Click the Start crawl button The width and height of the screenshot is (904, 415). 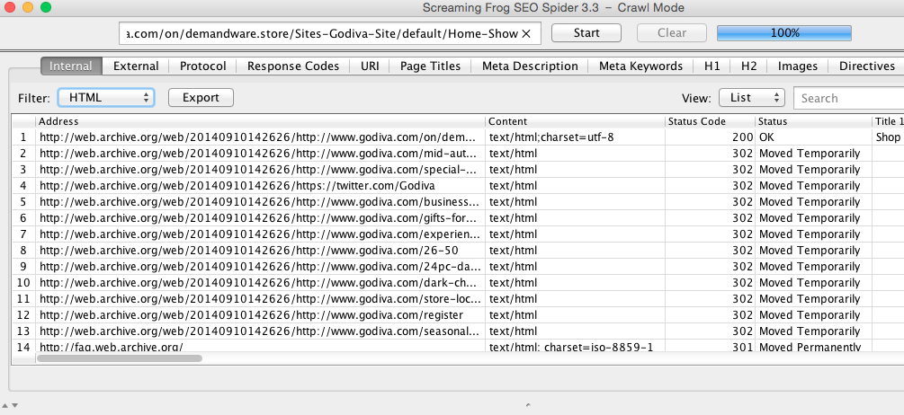[x=586, y=33]
